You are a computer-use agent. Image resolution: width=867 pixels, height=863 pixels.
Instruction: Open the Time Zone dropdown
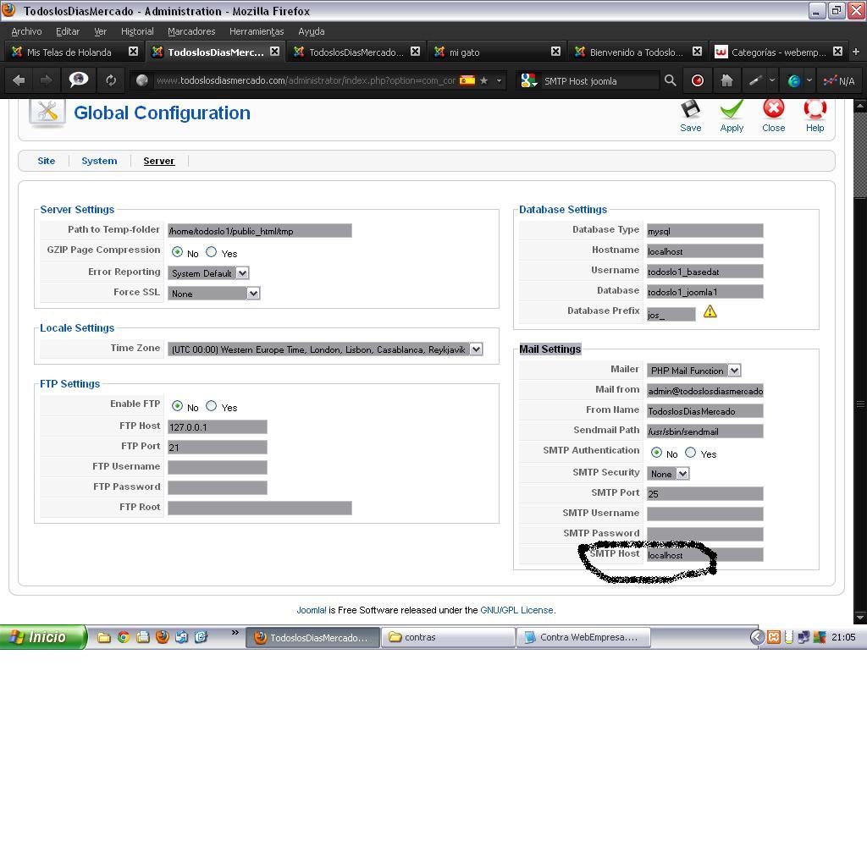coord(325,349)
